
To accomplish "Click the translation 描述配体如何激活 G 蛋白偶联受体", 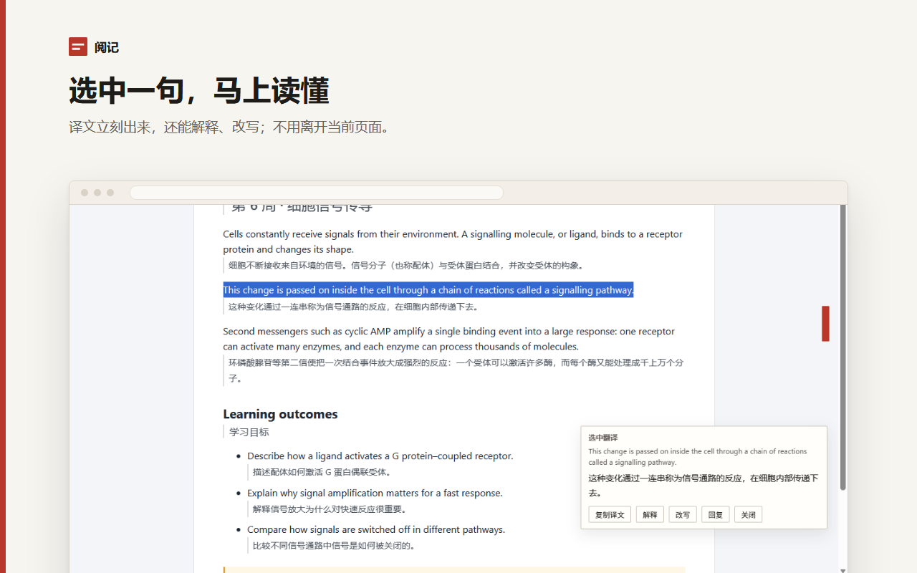I will 323,472.
